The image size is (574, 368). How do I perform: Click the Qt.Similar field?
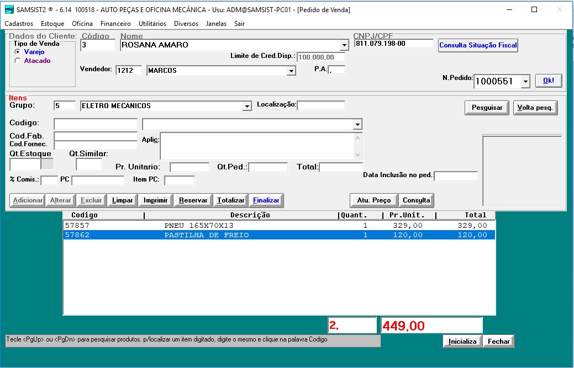(x=89, y=164)
